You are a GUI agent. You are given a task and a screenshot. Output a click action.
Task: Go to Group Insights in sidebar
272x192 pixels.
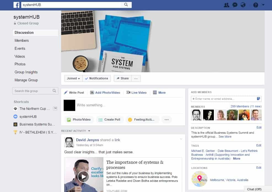tap(26, 72)
